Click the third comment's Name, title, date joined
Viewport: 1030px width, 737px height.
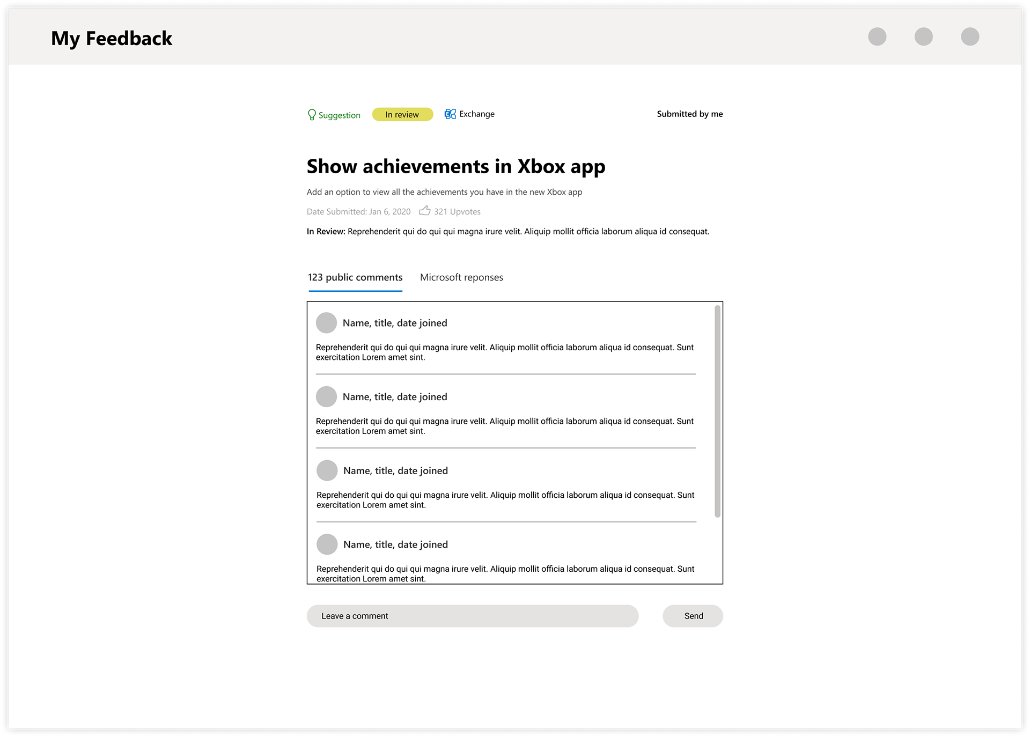pos(395,470)
